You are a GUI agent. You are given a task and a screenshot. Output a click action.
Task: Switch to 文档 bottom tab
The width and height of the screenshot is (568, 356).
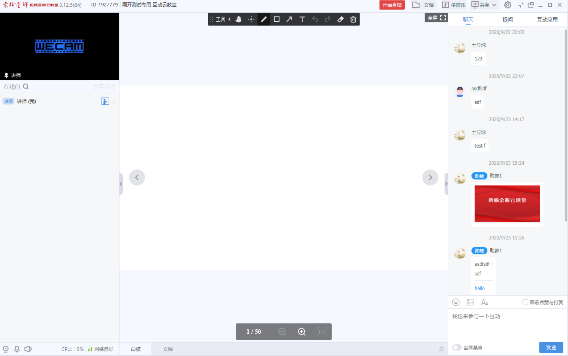coord(167,349)
